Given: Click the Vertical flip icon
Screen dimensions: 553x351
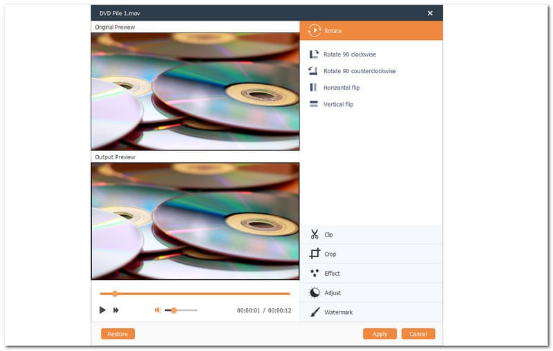Looking at the screenshot, I should tap(314, 103).
